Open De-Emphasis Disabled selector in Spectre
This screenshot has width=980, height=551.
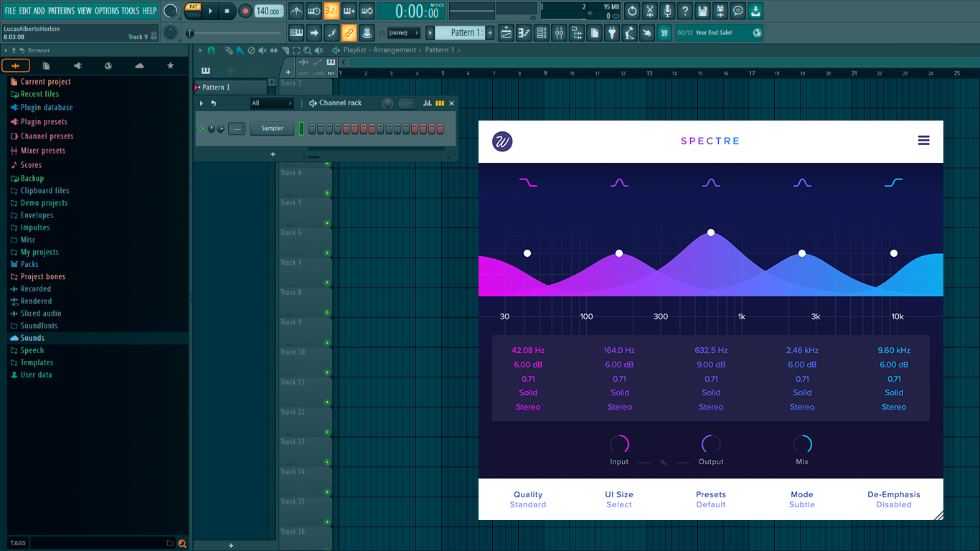point(894,499)
